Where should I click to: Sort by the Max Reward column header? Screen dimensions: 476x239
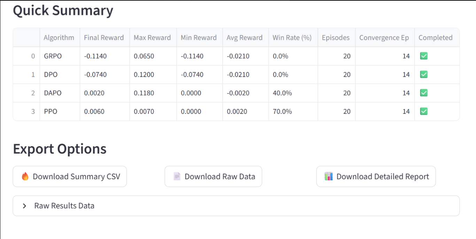click(153, 38)
